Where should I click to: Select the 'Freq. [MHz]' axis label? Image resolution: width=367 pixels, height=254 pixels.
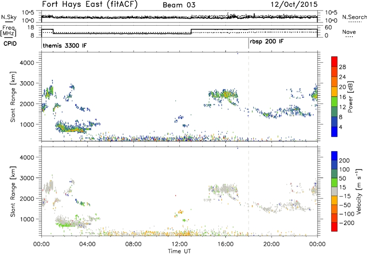(8, 31)
